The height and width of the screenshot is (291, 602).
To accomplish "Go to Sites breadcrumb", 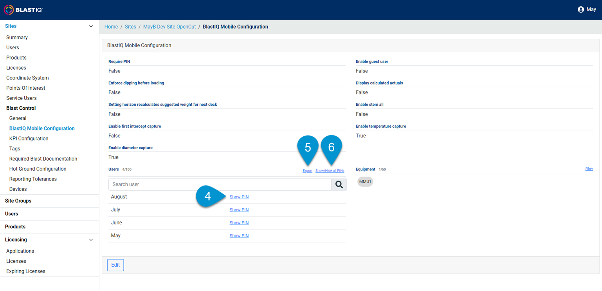I will point(130,27).
